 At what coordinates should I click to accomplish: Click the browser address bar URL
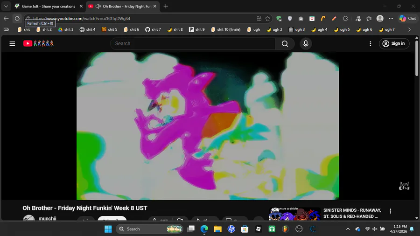(82, 19)
